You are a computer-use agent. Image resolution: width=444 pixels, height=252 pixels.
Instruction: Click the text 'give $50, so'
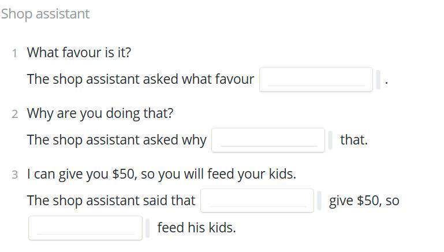[364, 201]
